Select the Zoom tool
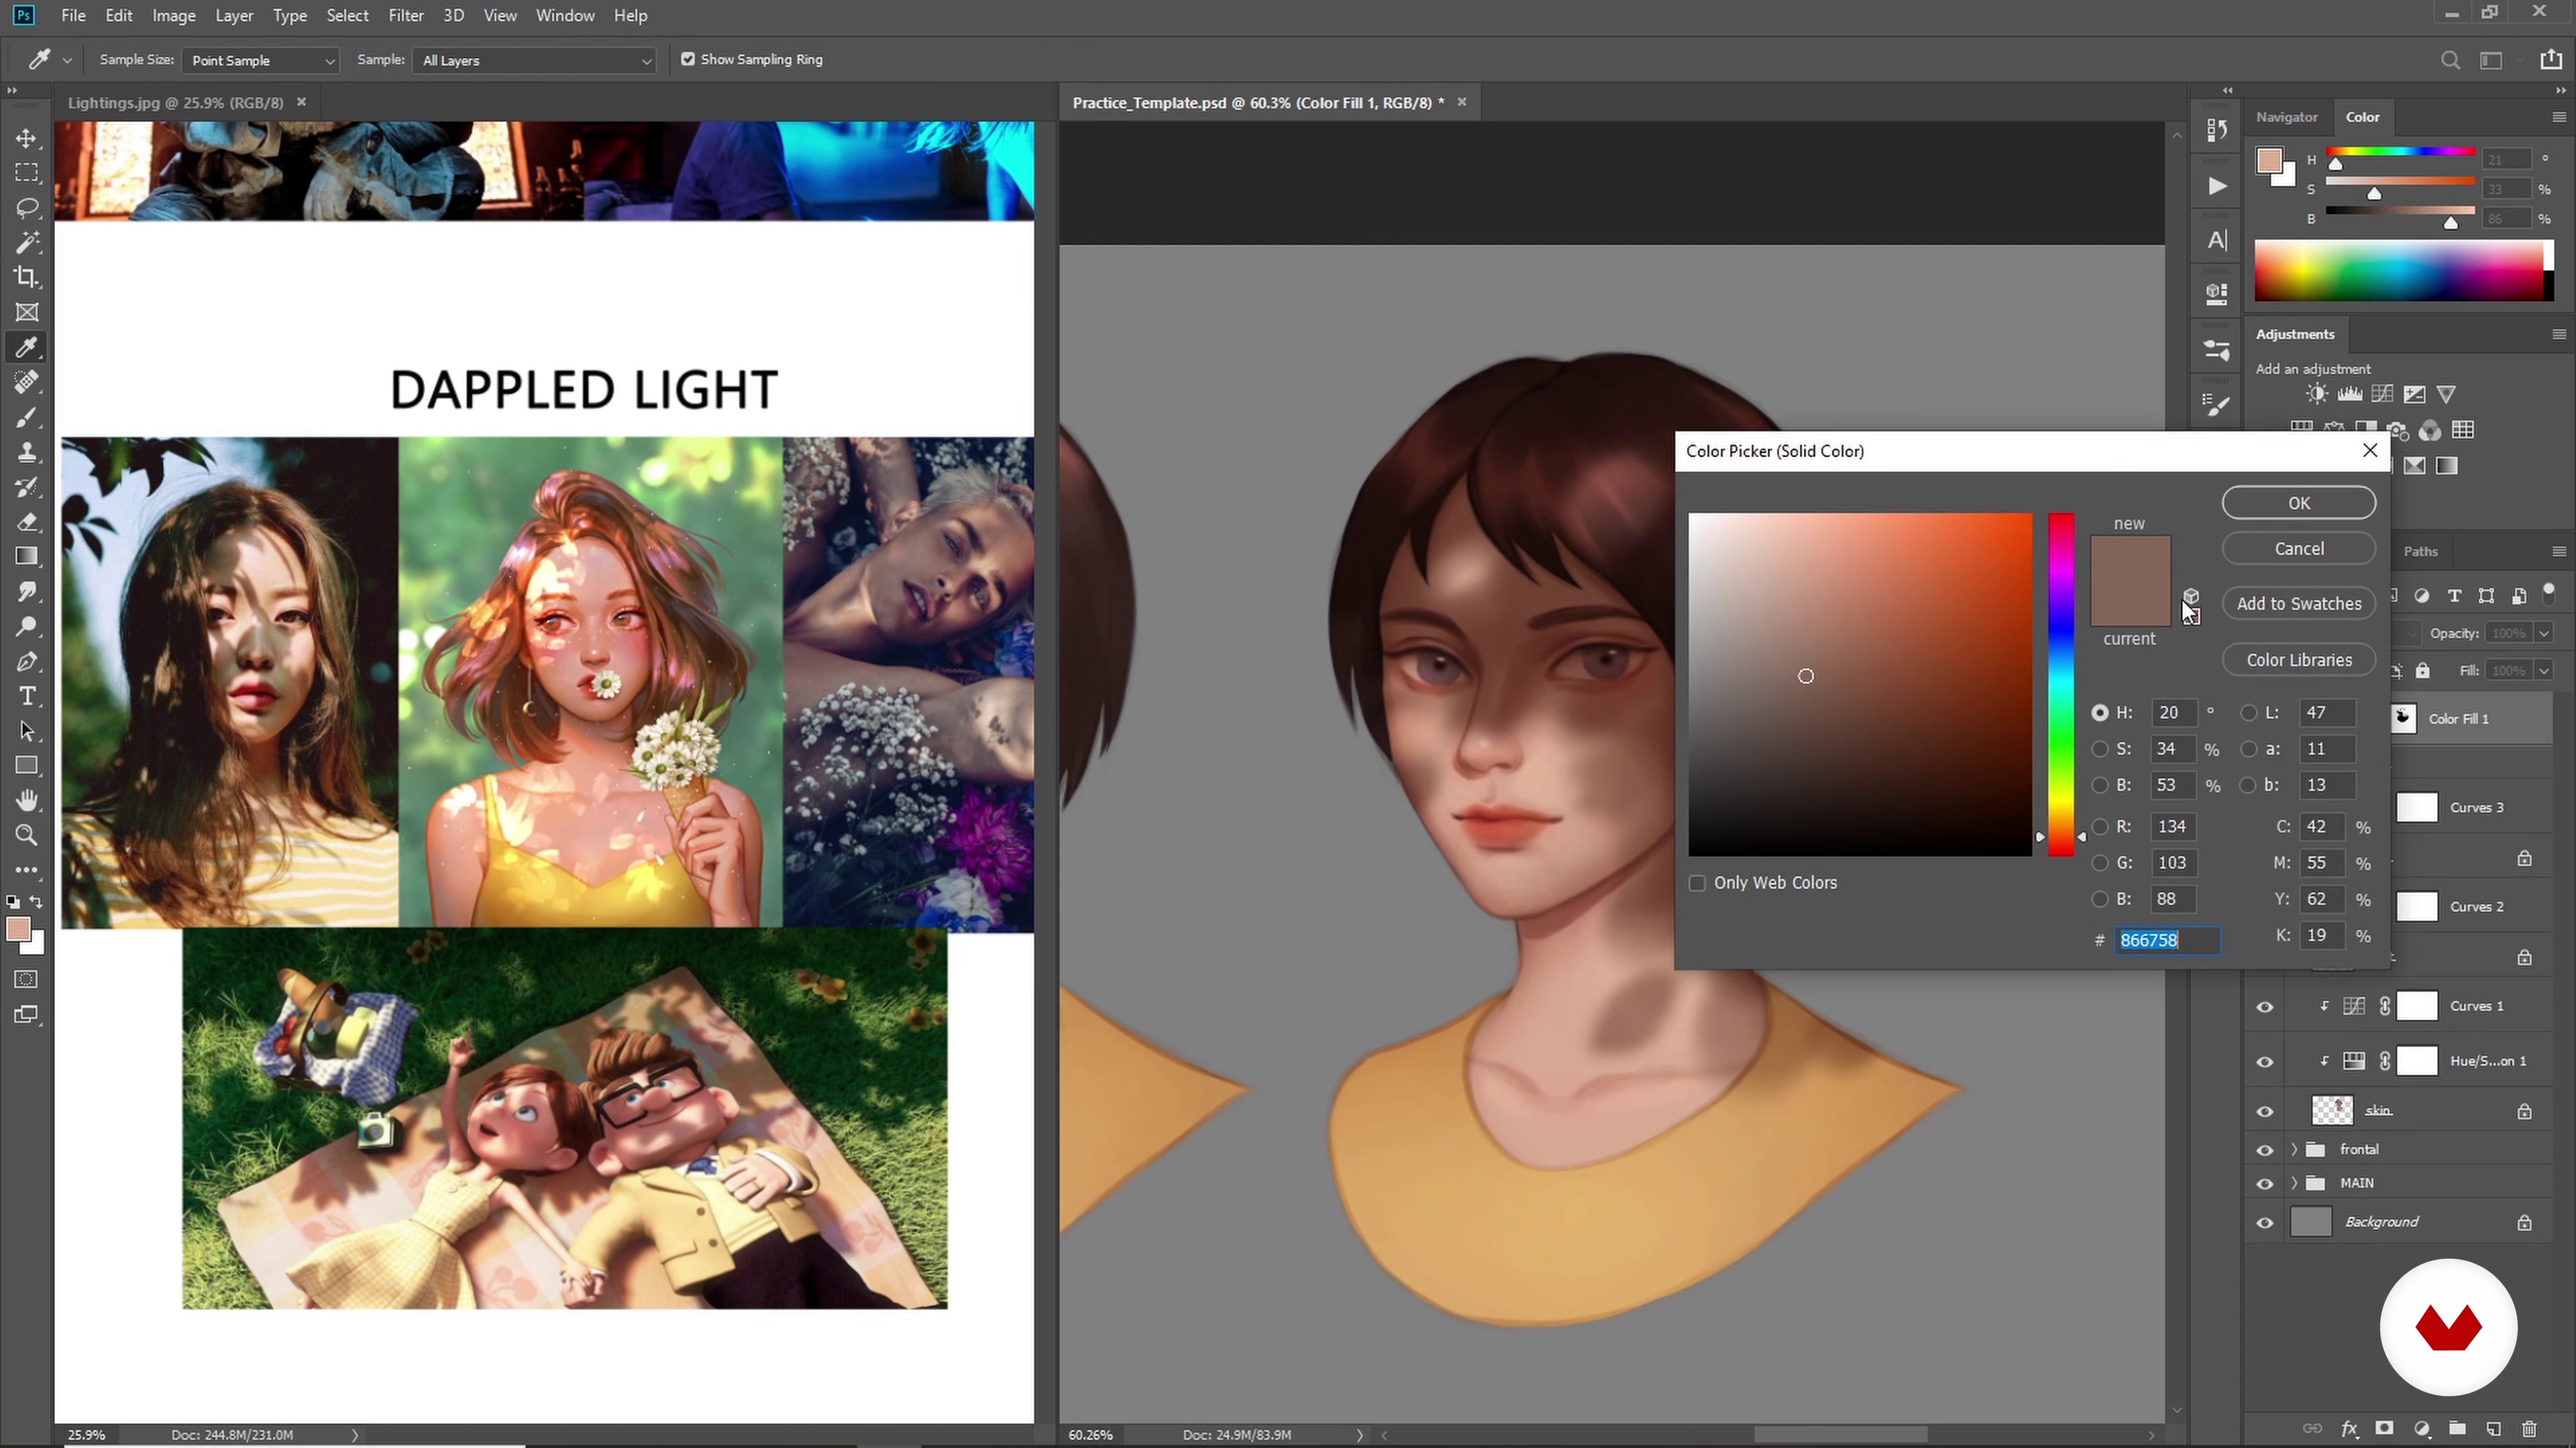The width and height of the screenshot is (2576, 1448). 27,835
